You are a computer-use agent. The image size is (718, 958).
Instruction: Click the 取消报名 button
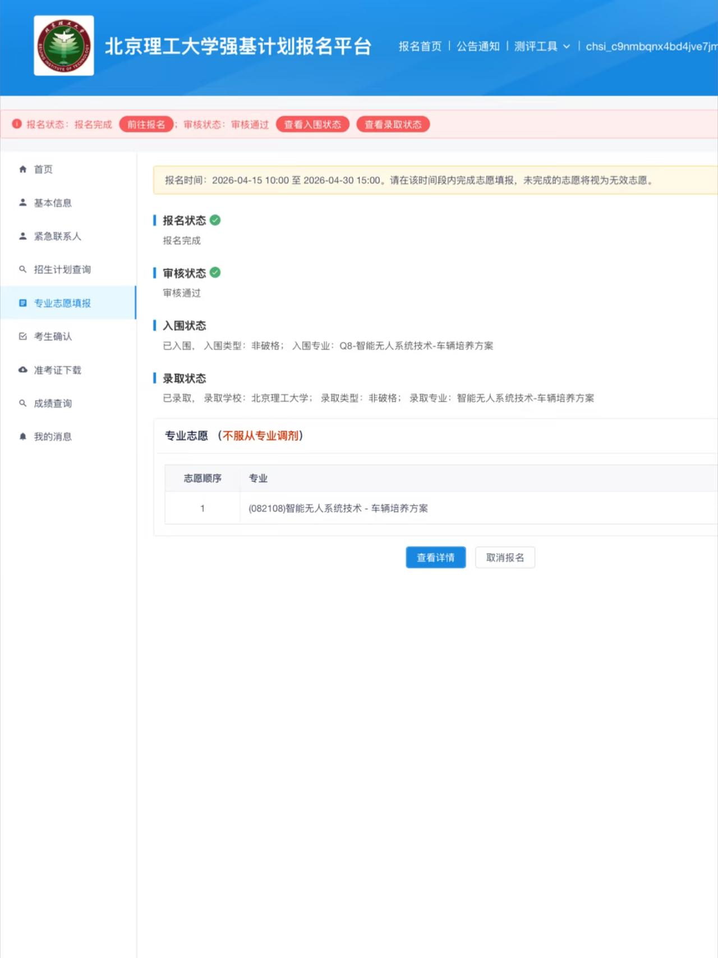tap(505, 557)
